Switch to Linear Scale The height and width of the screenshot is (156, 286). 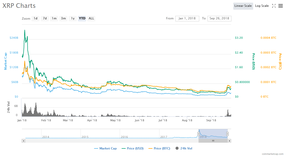(243, 6)
